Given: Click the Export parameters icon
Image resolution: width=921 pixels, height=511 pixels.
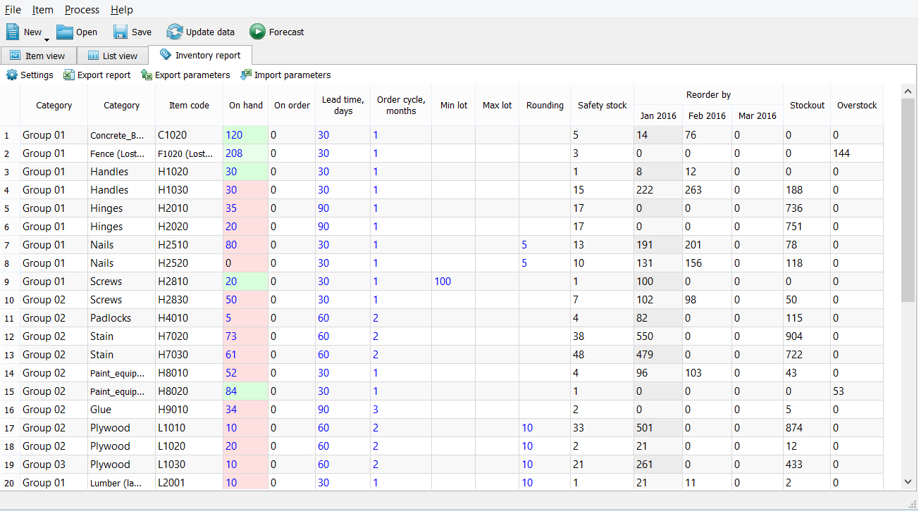Looking at the screenshot, I should (x=147, y=75).
